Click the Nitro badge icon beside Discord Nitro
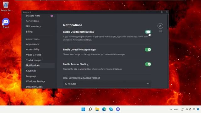The height and width of the screenshot is (113, 201). pyautogui.click(x=52, y=16)
